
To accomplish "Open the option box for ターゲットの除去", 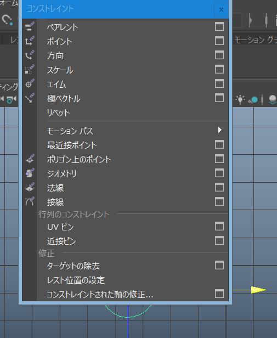I will (219, 266).
